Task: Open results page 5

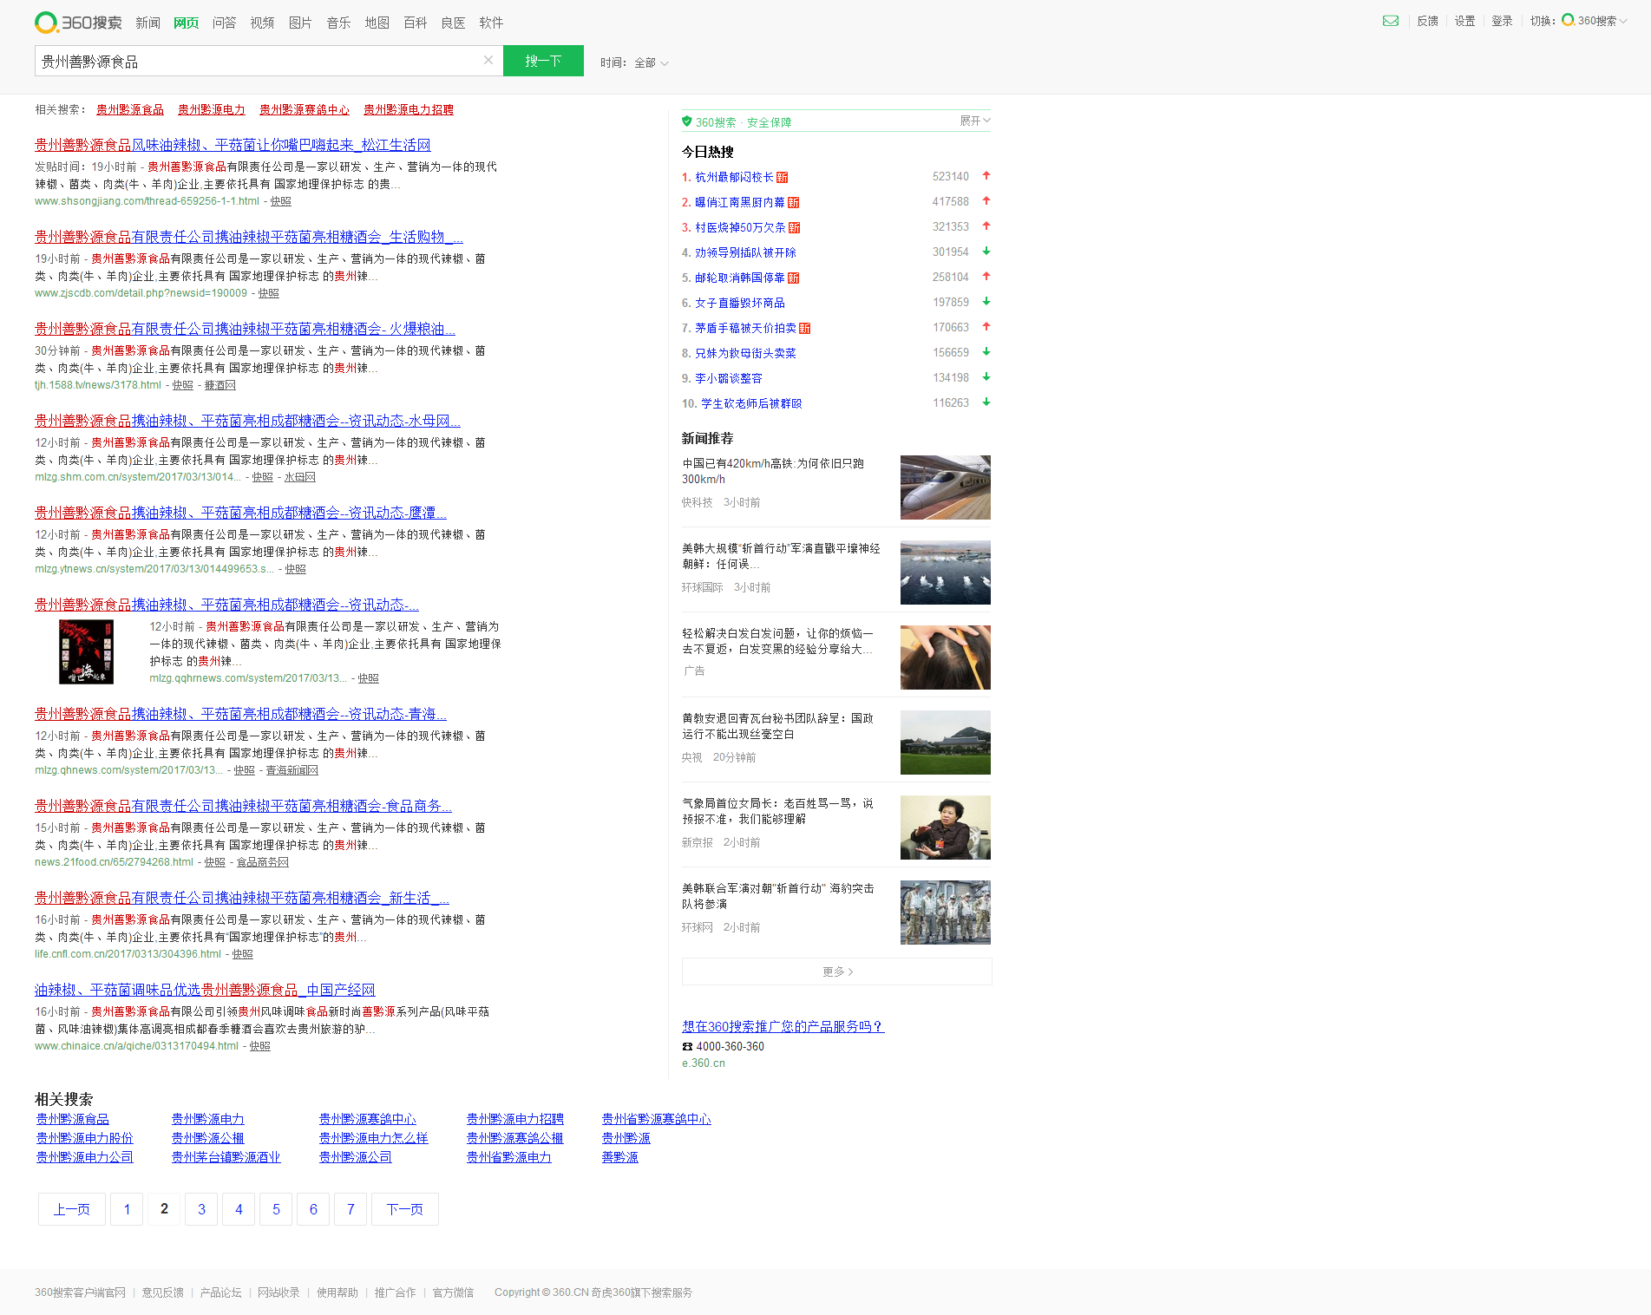Action: 276,1209
